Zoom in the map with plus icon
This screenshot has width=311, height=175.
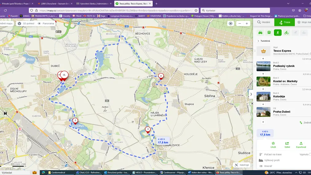(247, 23)
